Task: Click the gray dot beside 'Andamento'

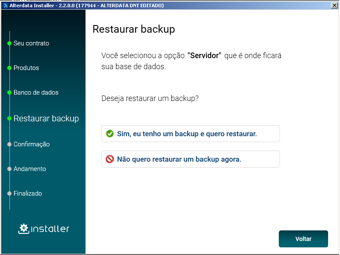Action: pos(9,169)
